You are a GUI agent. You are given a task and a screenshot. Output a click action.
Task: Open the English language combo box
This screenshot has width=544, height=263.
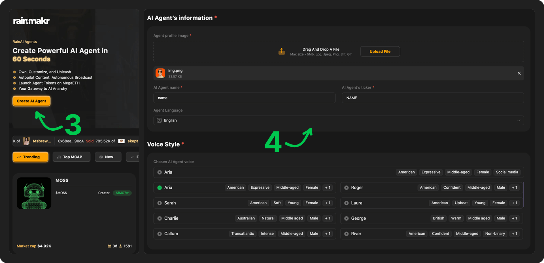[x=339, y=120]
